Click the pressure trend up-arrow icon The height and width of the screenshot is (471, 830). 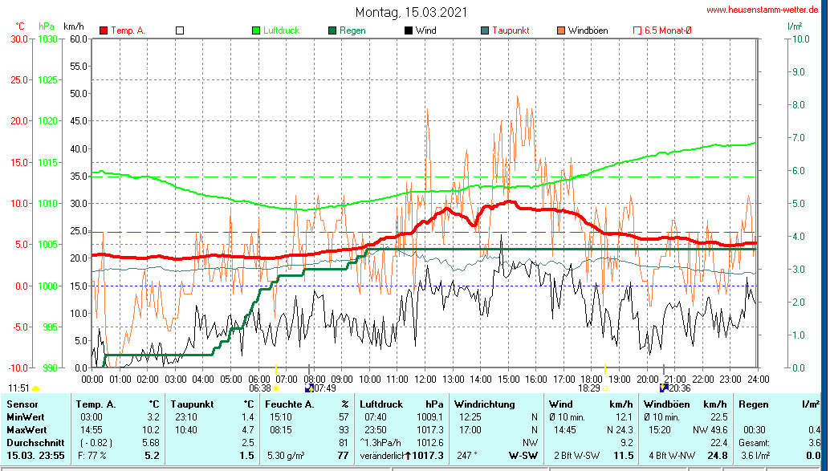[x=408, y=456]
